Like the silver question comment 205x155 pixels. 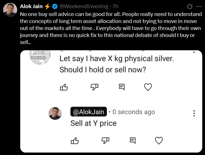click(x=64, y=87)
